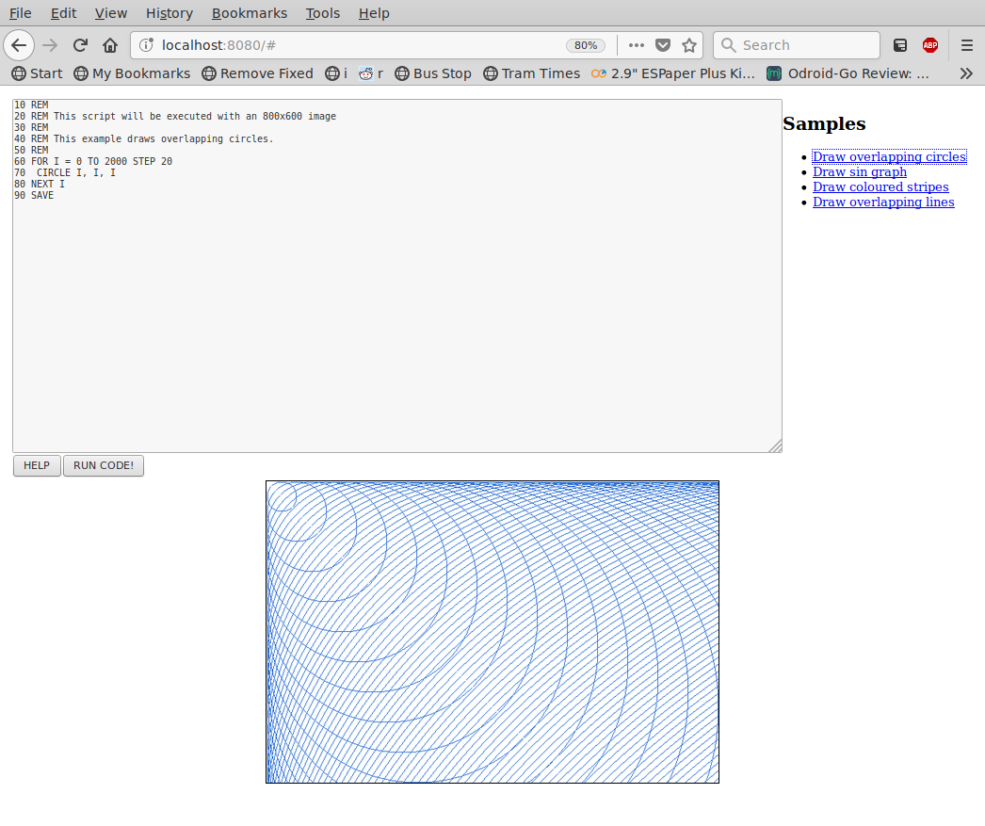This screenshot has height=826, width=985.
Task: Open the View menu
Action: pyautogui.click(x=110, y=13)
